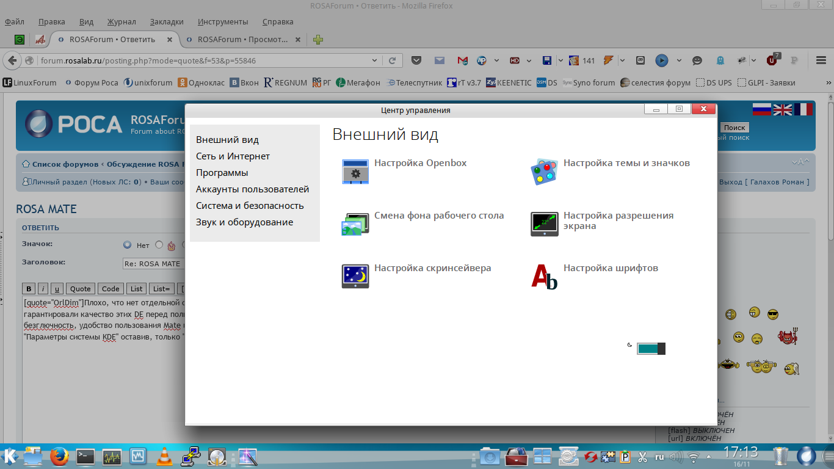Image resolution: width=834 pixels, height=469 pixels.
Task: Toggle bold with the B button
Action: click(29, 289)
